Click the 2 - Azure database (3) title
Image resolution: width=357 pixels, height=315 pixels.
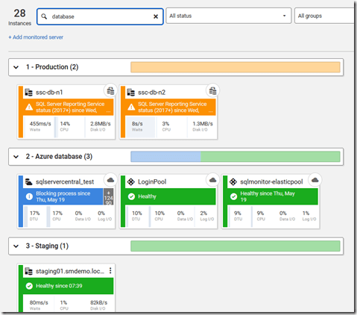pos(59,157)
